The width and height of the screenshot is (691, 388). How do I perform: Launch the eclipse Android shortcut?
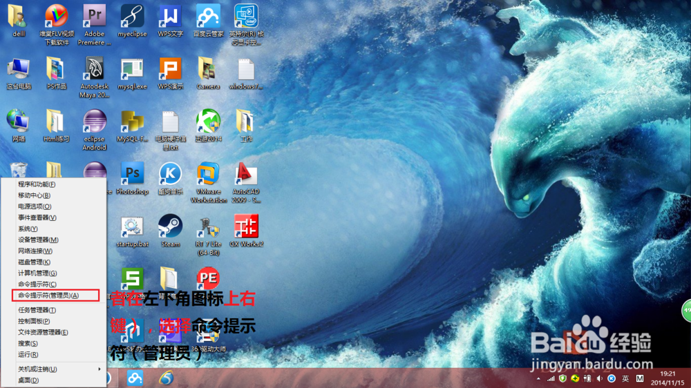click(x=94, y=130)
